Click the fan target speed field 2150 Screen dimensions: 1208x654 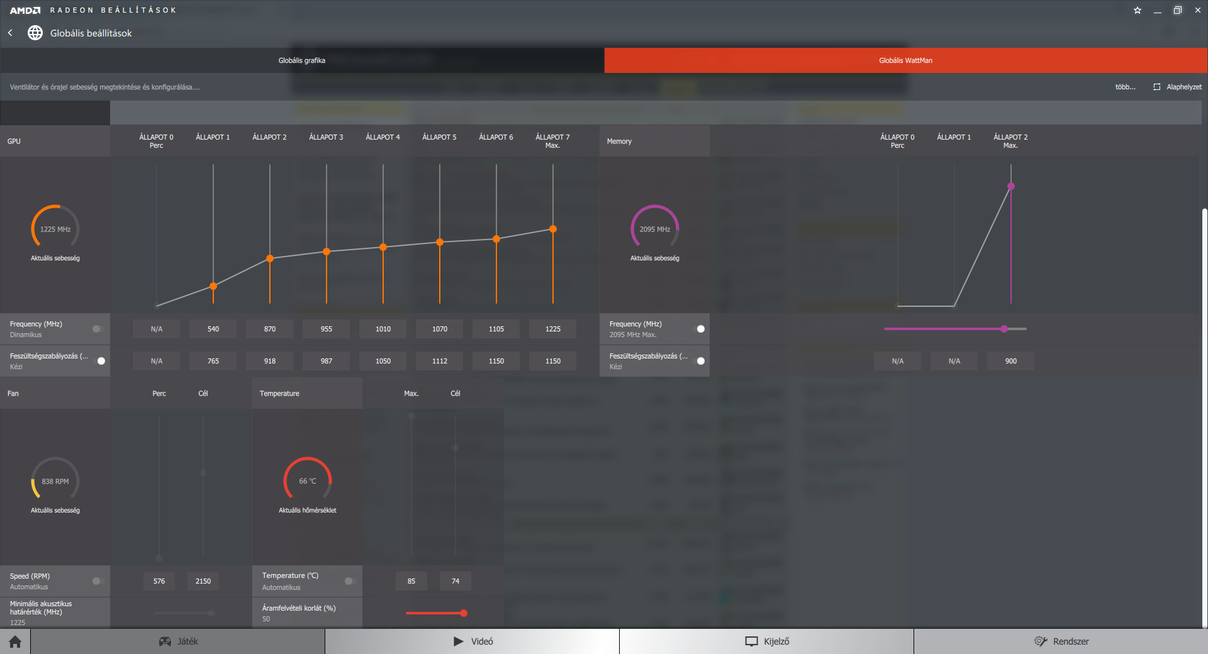click(203, 581)
